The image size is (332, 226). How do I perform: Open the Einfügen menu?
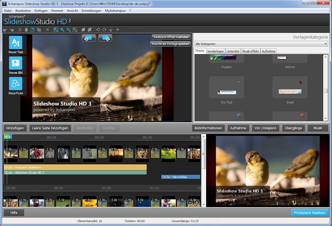(x=41, y=11)
